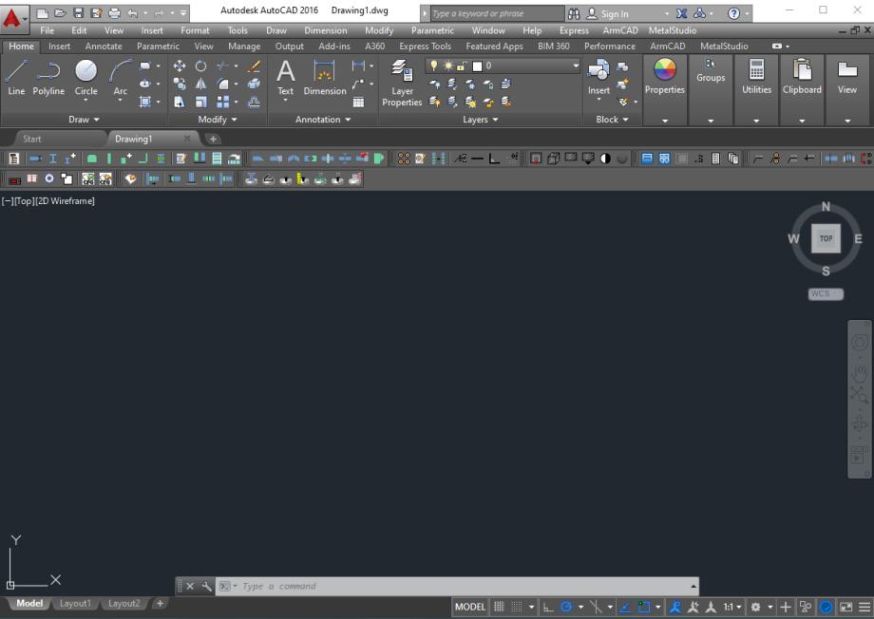The width and height of the screenshot is (874, 619).
Task: Toggle annotation objects visibility in status bar
Action: [x=675, y=607]
